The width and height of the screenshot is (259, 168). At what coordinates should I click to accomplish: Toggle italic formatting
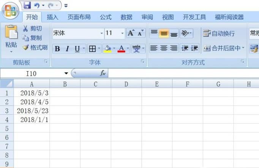point(67,48)
